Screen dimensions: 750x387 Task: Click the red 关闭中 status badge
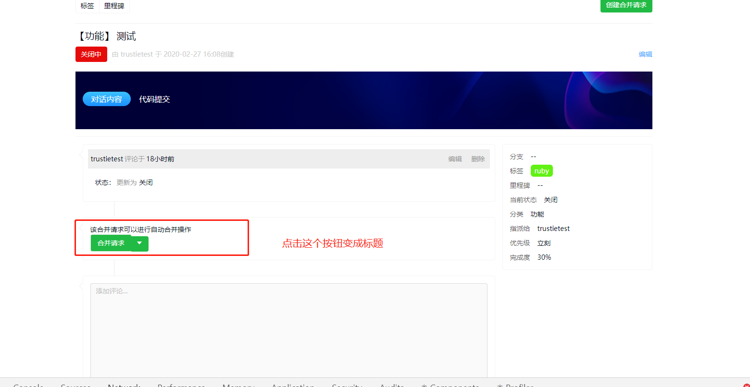tap(91, 54)
